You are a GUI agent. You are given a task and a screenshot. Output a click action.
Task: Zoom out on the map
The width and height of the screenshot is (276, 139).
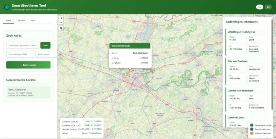click(x=61, y=22)
